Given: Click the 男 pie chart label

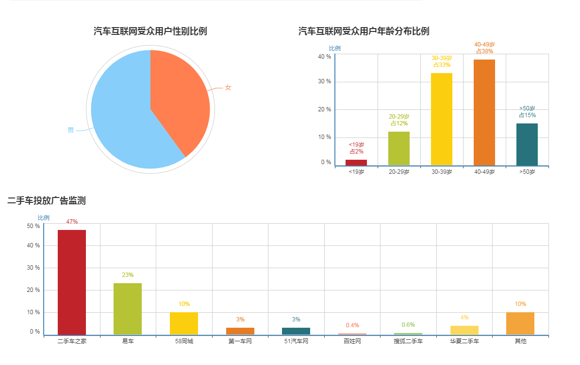Looking at the screenshot, I should tap(71, 130).
